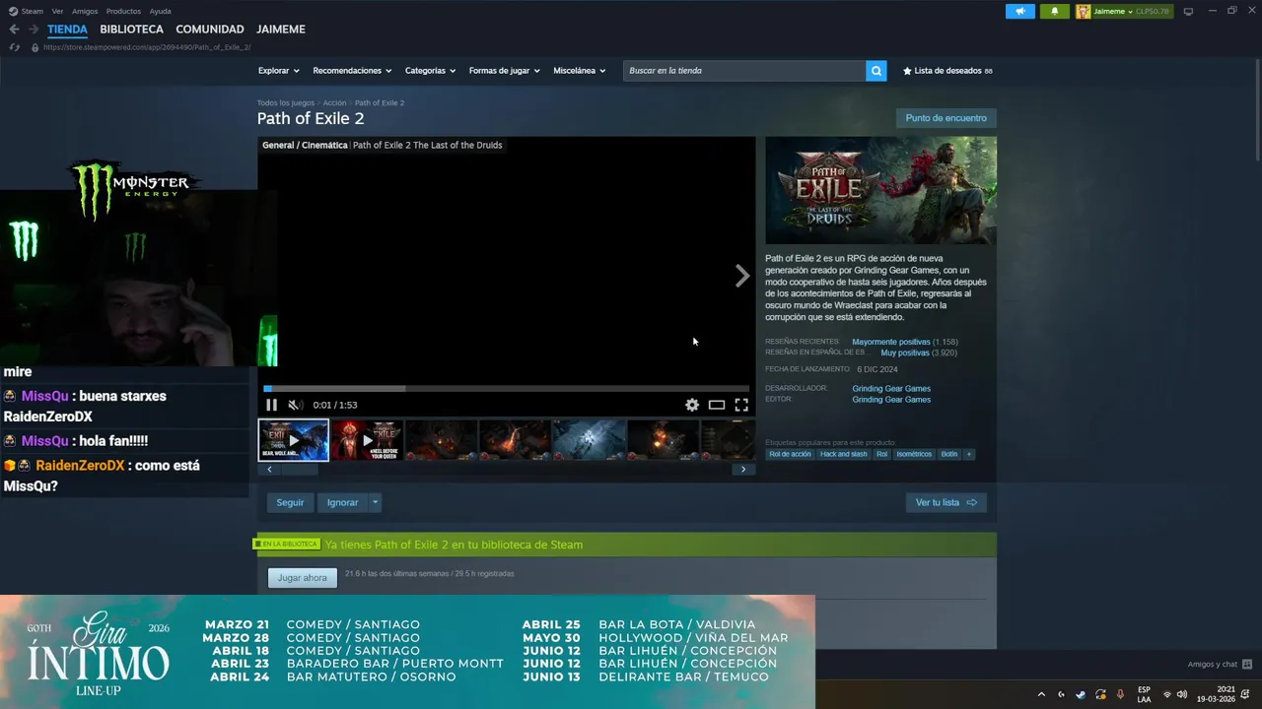Expand the Miscelánea dropdown
The width and height of the screenshot is (1262, 709).
point(579,71)
